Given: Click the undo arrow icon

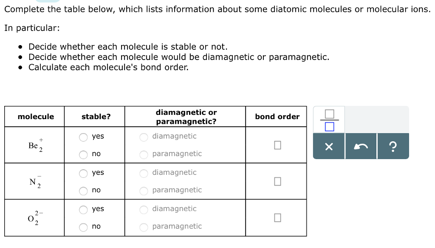Looking at the screenshot, I should 361,145.
